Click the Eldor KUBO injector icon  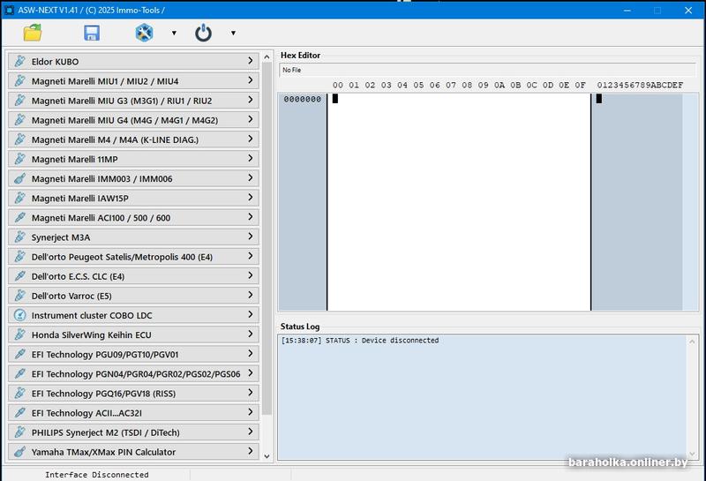tap(19, 61)
